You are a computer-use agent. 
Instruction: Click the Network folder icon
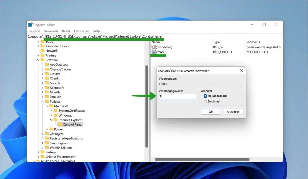tap(43, 51)
